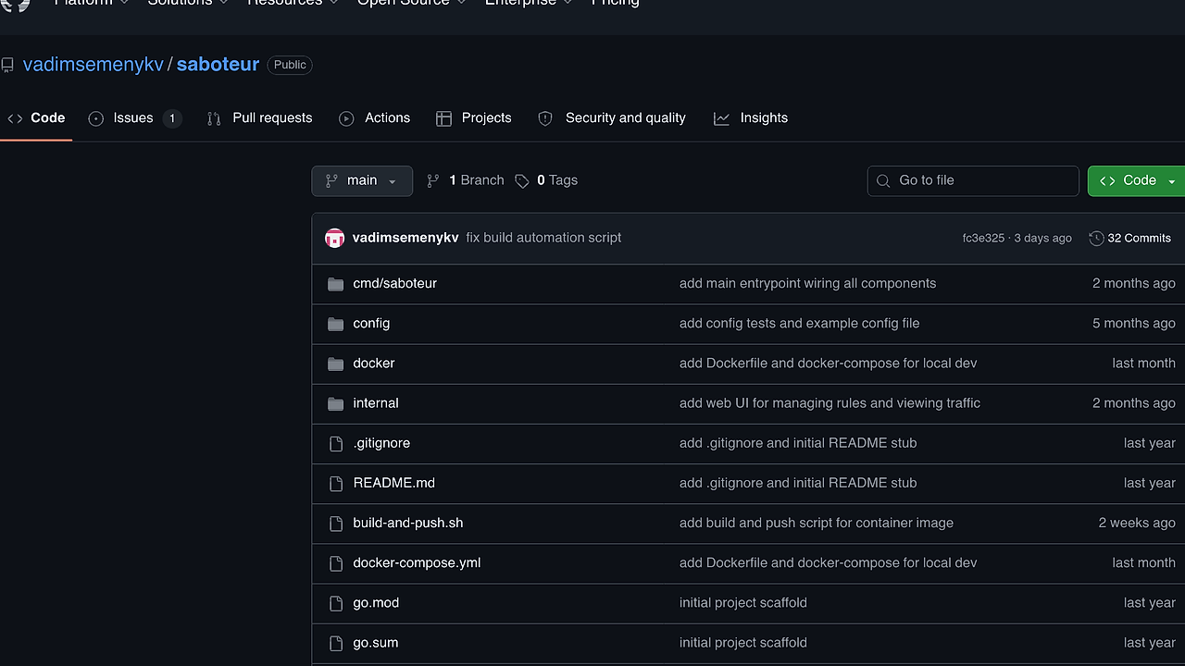Click the build-and-push.sh file icon

(336, 524)
